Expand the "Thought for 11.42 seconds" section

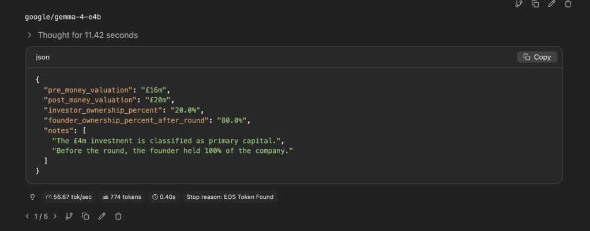pyautogui.click(x=82, y=35)
